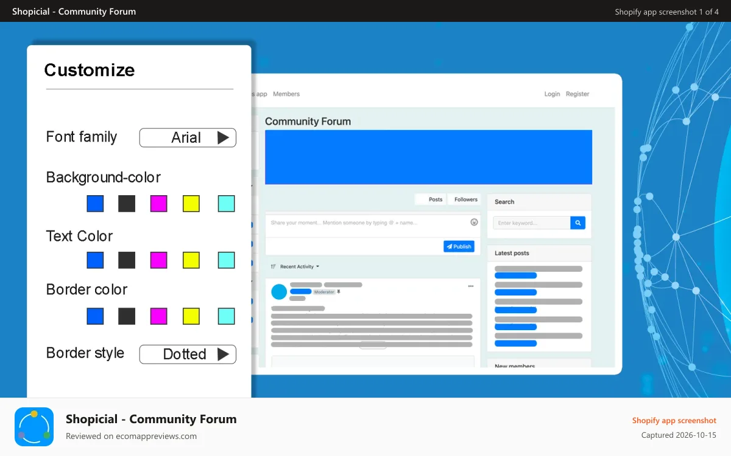This screenshot has width=731, height=456.
Task: Click the post author's round avatar
Action: (x=279, y=292)
